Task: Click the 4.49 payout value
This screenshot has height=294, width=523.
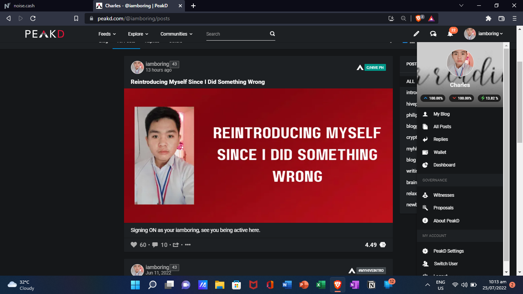Action: pos(371,245)
